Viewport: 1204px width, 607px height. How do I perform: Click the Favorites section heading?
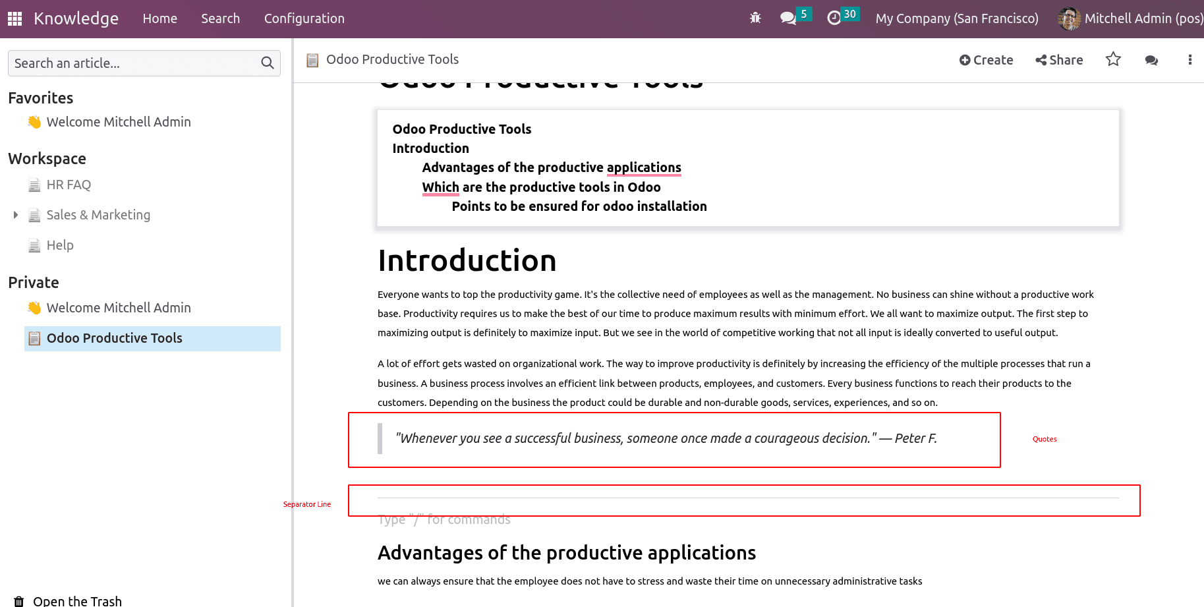pos(40,98)
